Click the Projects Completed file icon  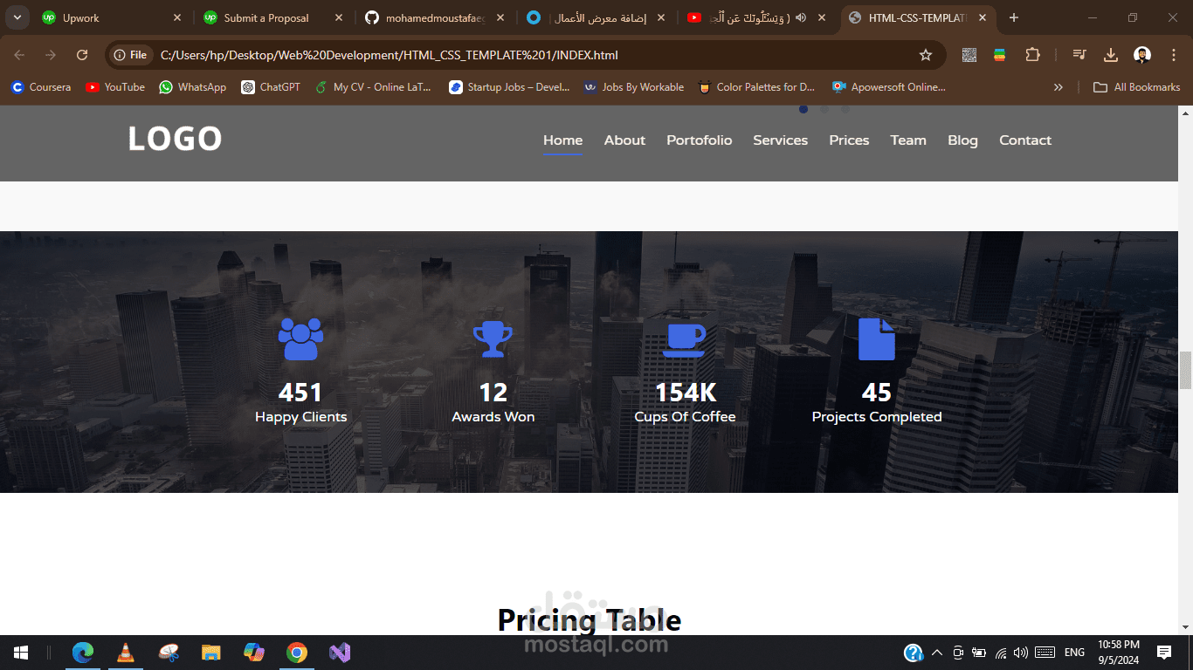(x=877, y=339)
